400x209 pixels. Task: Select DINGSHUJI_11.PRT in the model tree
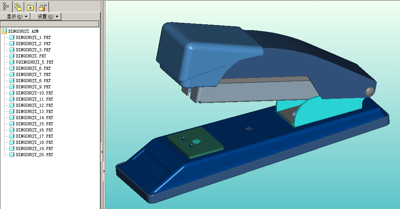click(x=34, y=99)
